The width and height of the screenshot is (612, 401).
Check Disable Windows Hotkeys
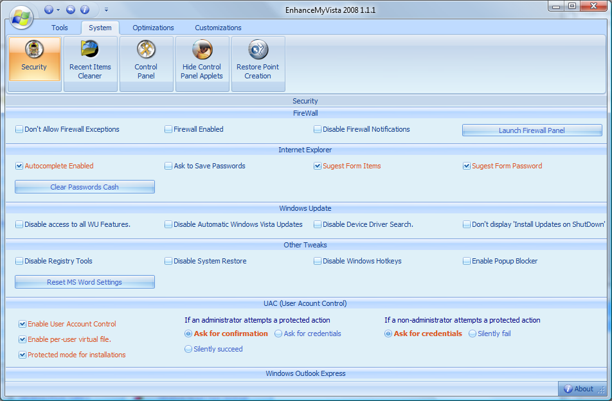coord(318,261)
